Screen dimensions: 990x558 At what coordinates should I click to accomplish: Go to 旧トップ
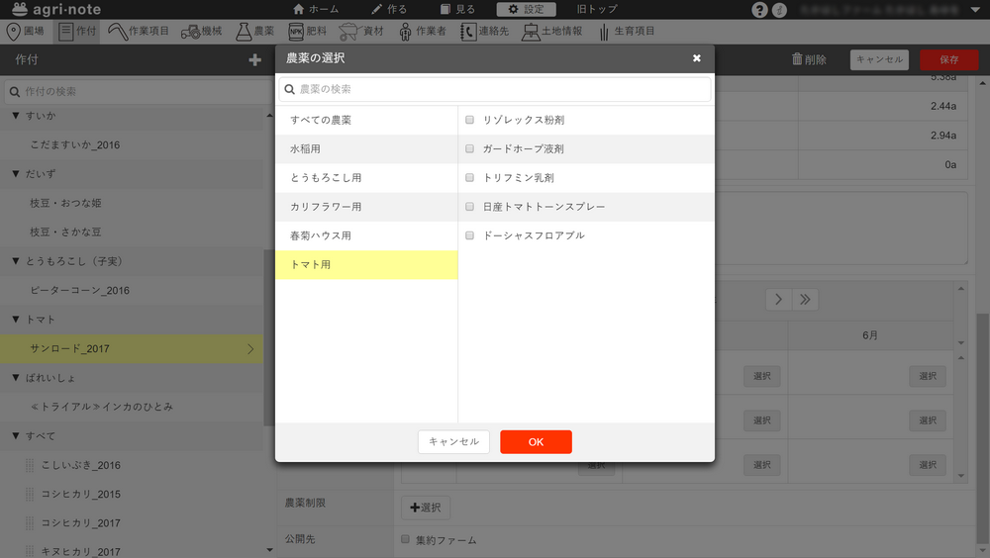click(x=597, y=9)
